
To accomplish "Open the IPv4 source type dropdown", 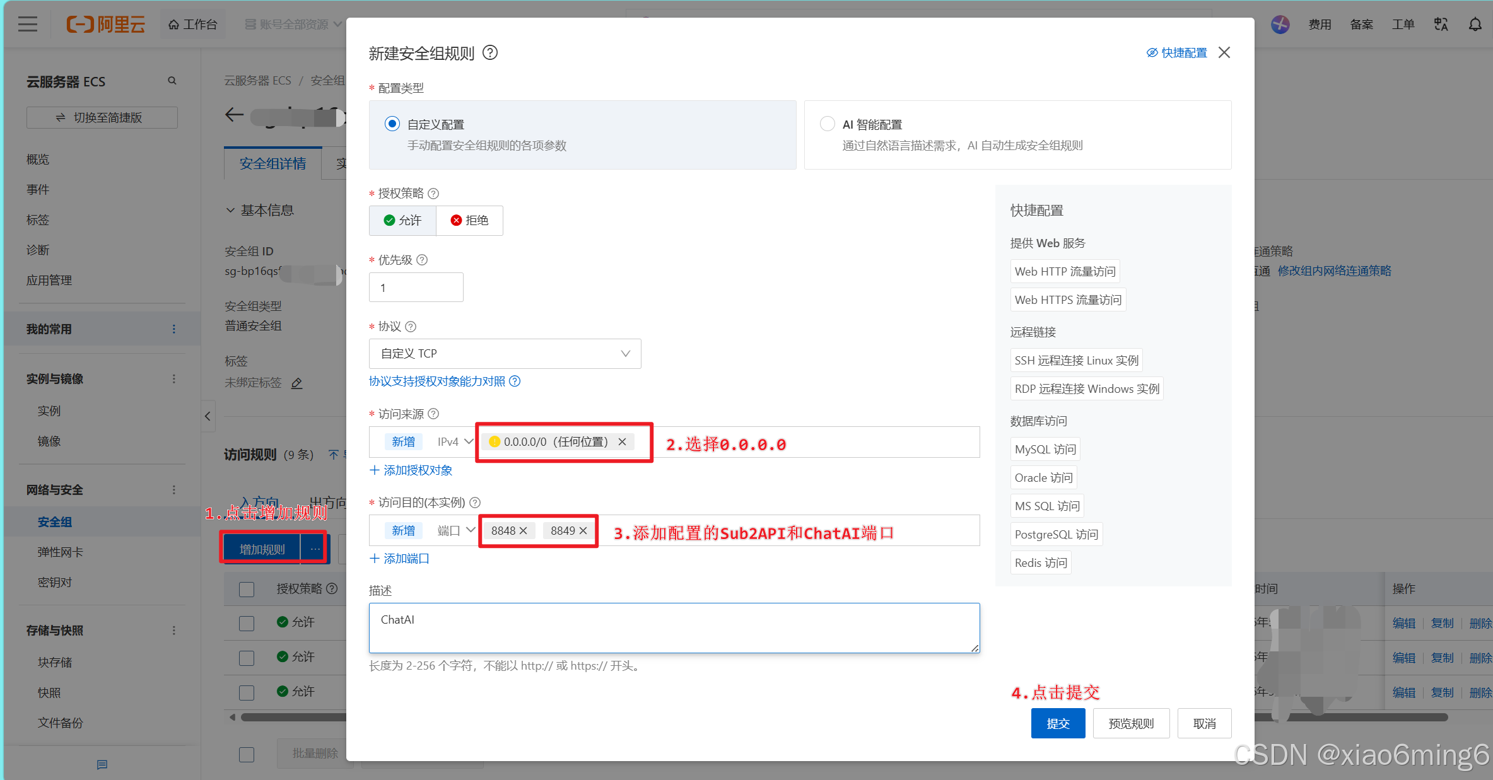I will [454, 442].
